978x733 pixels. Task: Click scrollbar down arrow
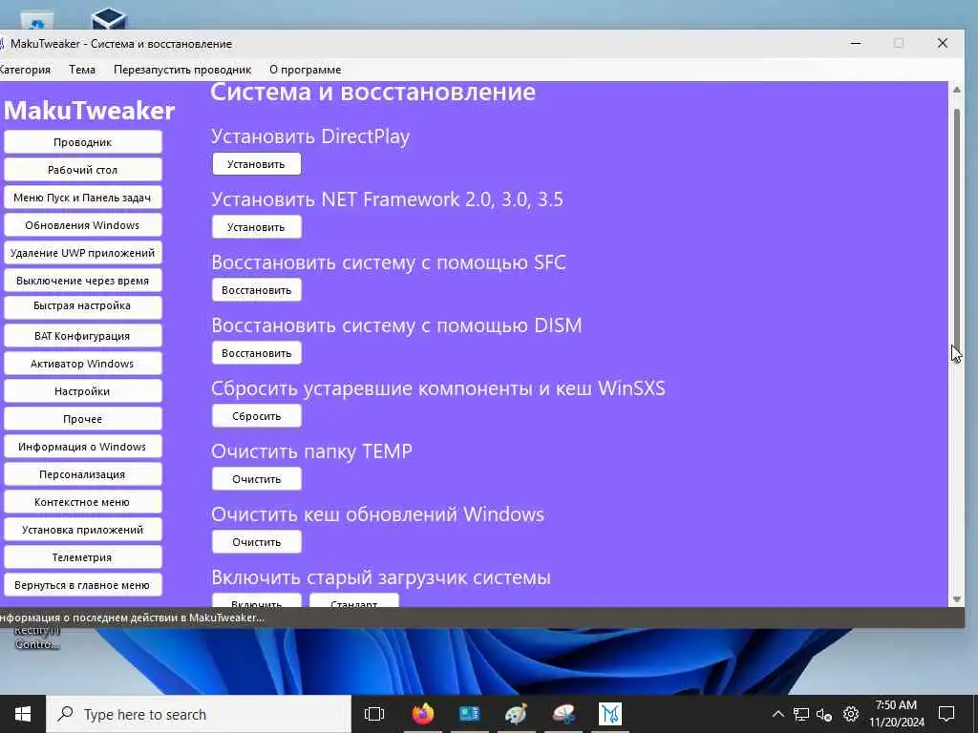click(957, 599)
